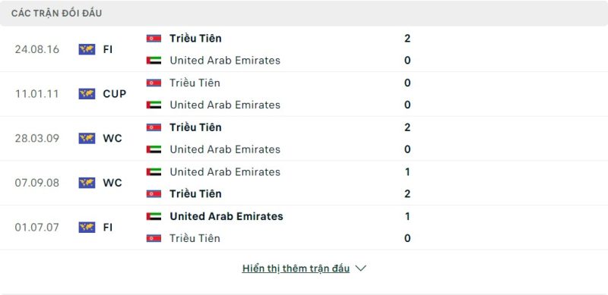
Task: Click world map icon for 01.07.07 match
Action: coord(87,228)
